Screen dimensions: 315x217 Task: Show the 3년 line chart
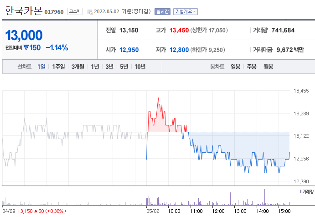pyautogui.click(x=109, y=67)
